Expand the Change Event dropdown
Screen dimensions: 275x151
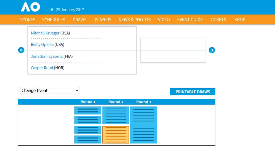50,90
